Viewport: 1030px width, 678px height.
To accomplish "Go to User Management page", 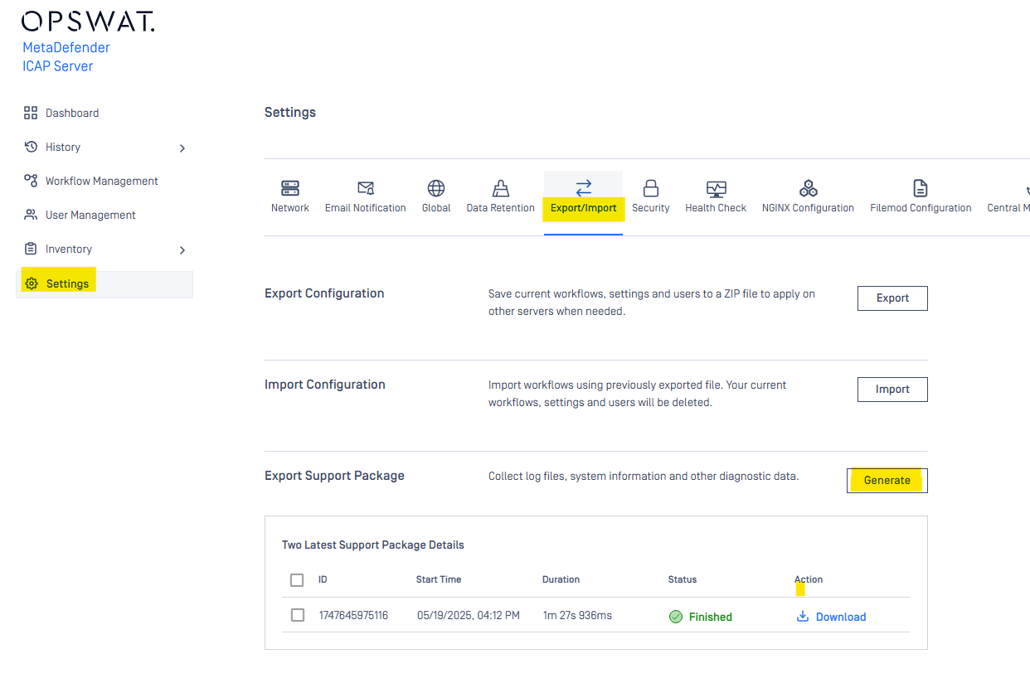I will [x=90, y=215].
